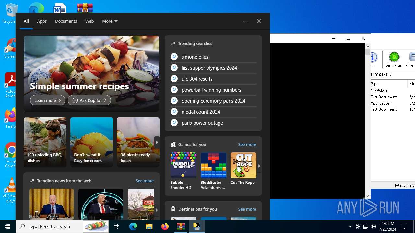The image size is (415, 233).
Task: Close the Windows search panel
Action: (259, 21)
